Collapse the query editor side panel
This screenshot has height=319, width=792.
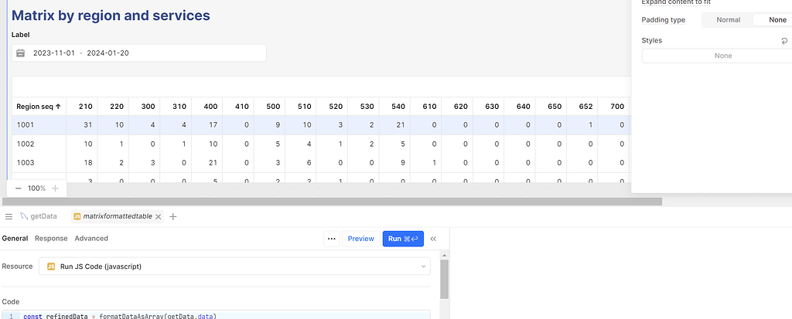(x=433, y=239)
